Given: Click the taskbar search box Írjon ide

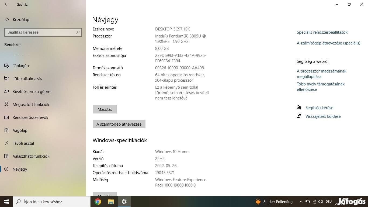Looking at the screenshot, I should coord(52,202).
